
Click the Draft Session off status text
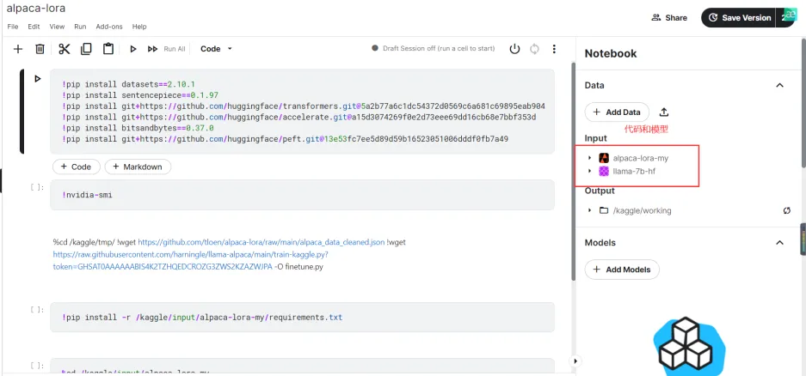[x=439, y=49]
